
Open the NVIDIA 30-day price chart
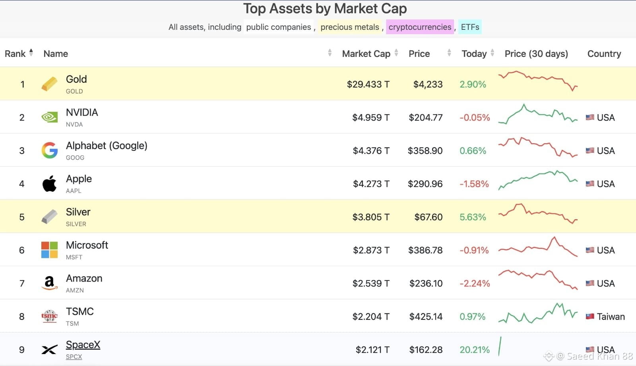[x=538, y=114]
